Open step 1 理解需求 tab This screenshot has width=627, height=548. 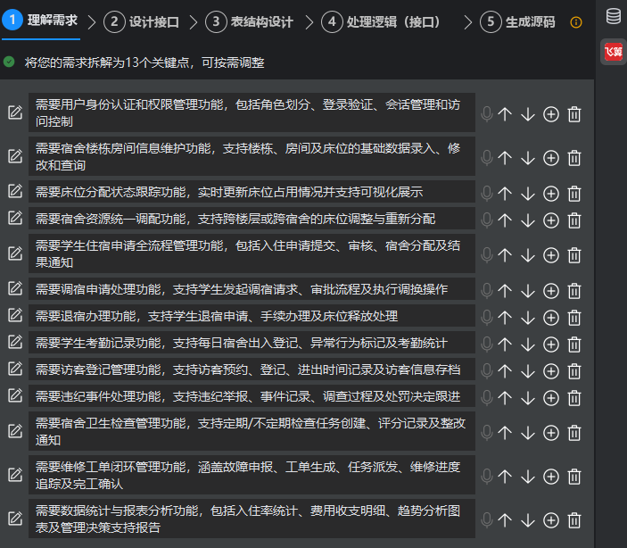tap(40, 20)
